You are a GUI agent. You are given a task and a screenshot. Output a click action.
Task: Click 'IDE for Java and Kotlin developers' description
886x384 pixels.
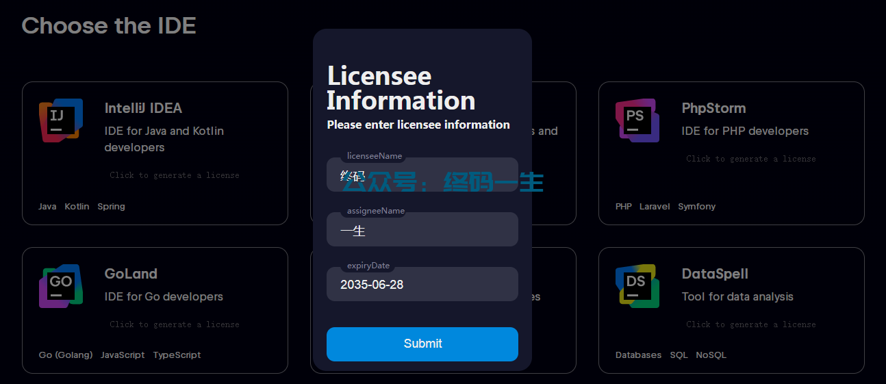(164, 139)
